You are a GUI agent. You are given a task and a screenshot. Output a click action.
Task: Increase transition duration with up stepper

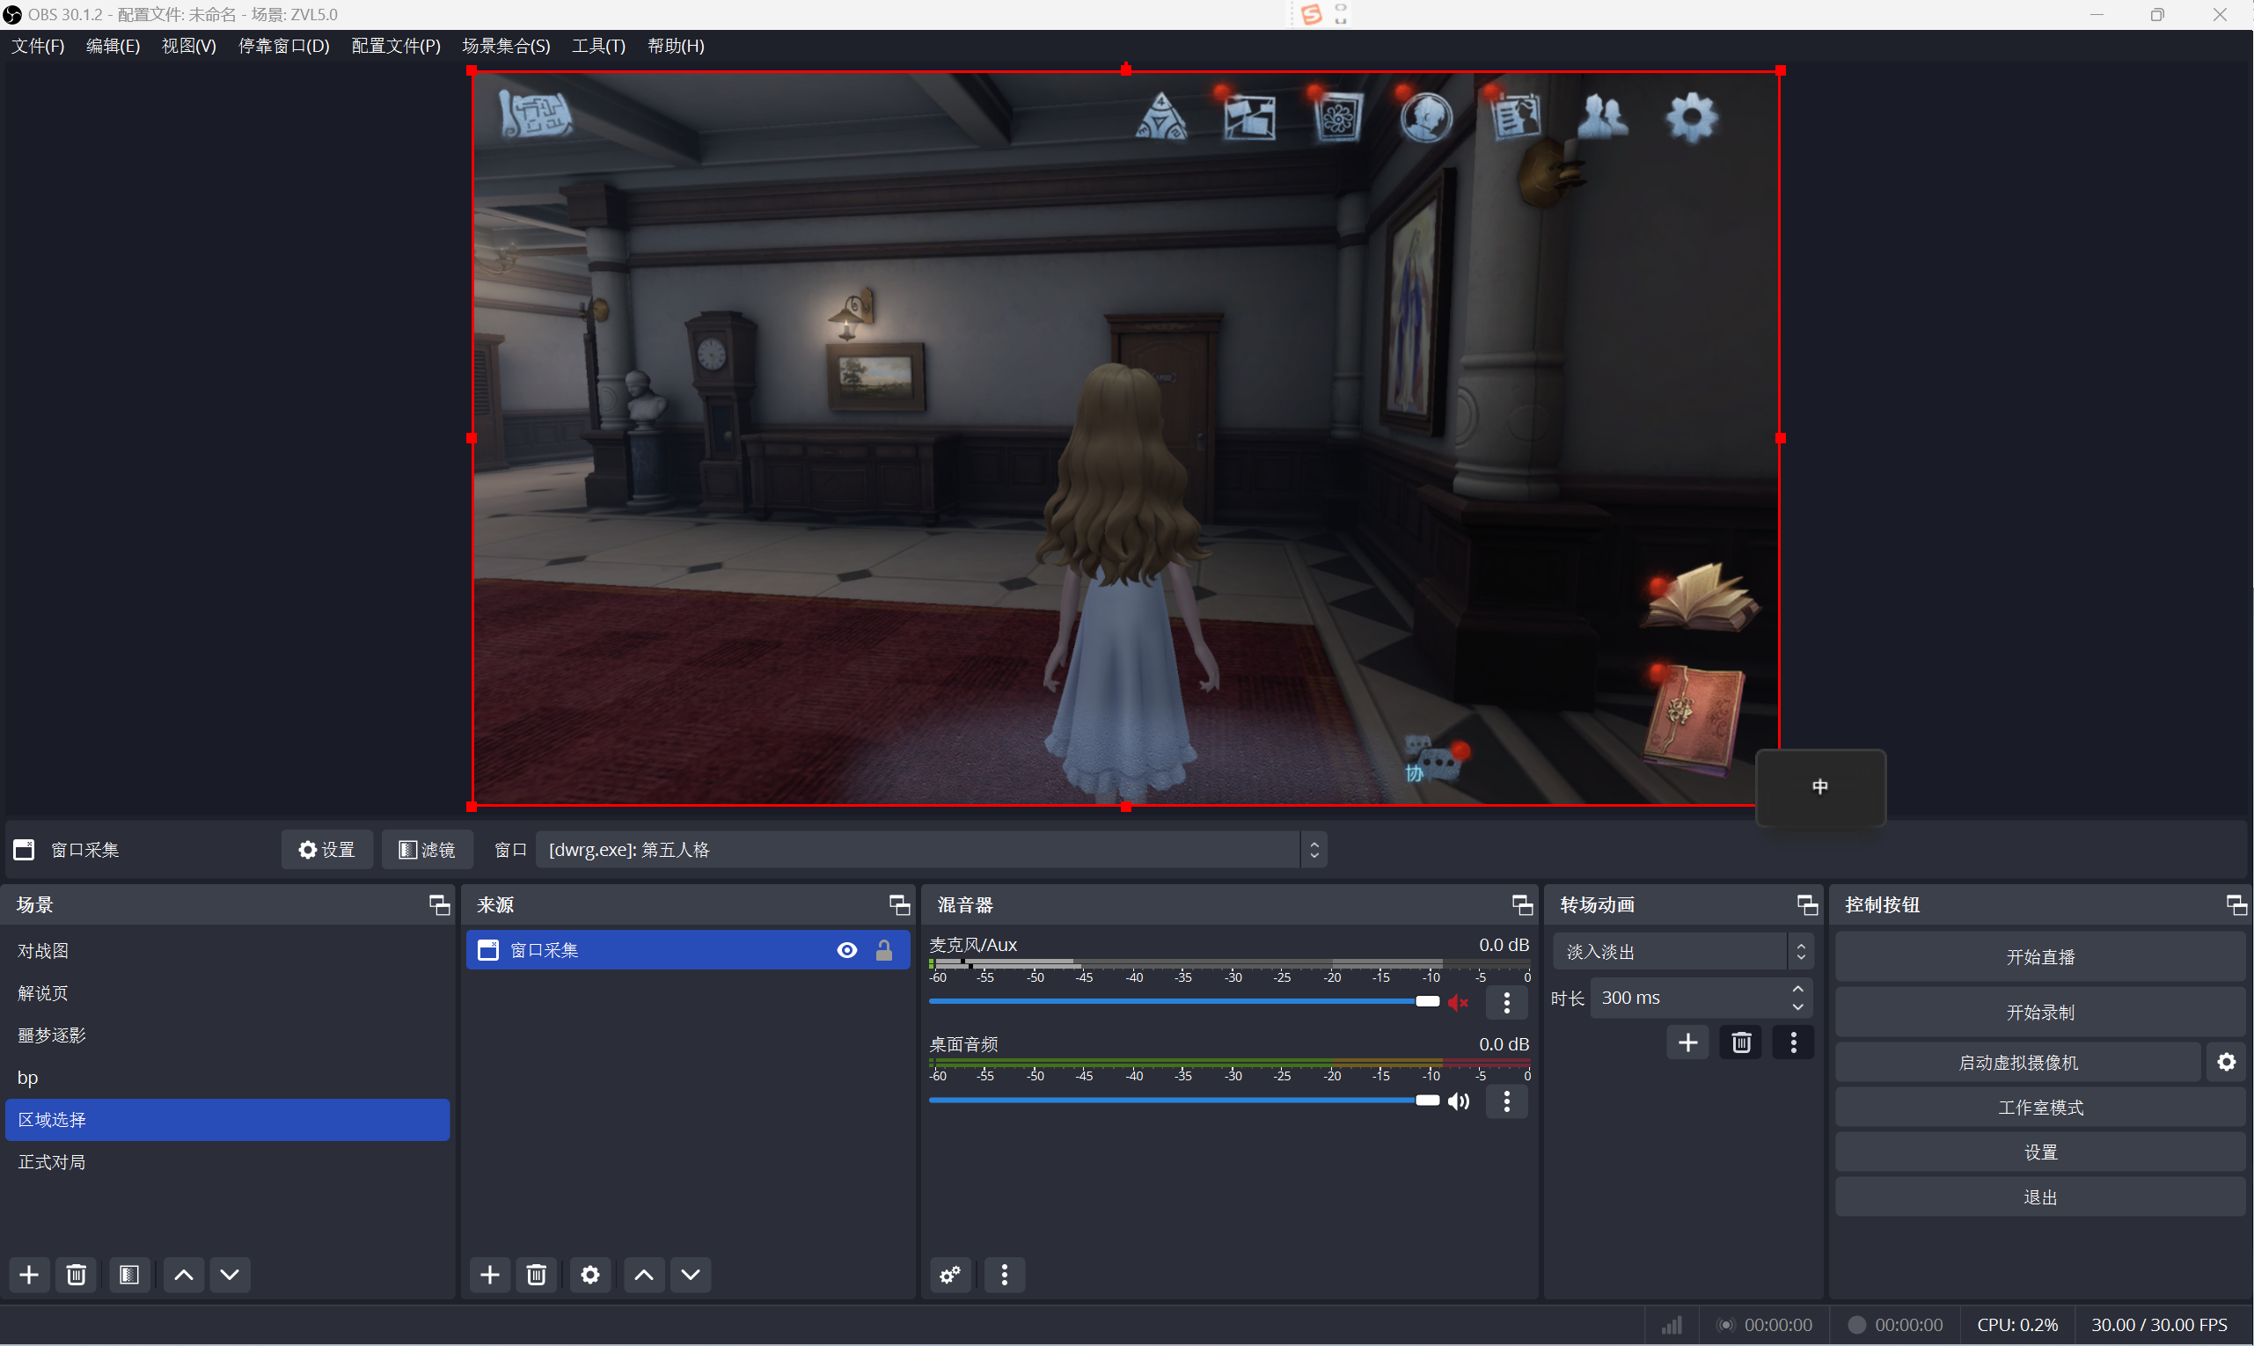[1797, 989]
